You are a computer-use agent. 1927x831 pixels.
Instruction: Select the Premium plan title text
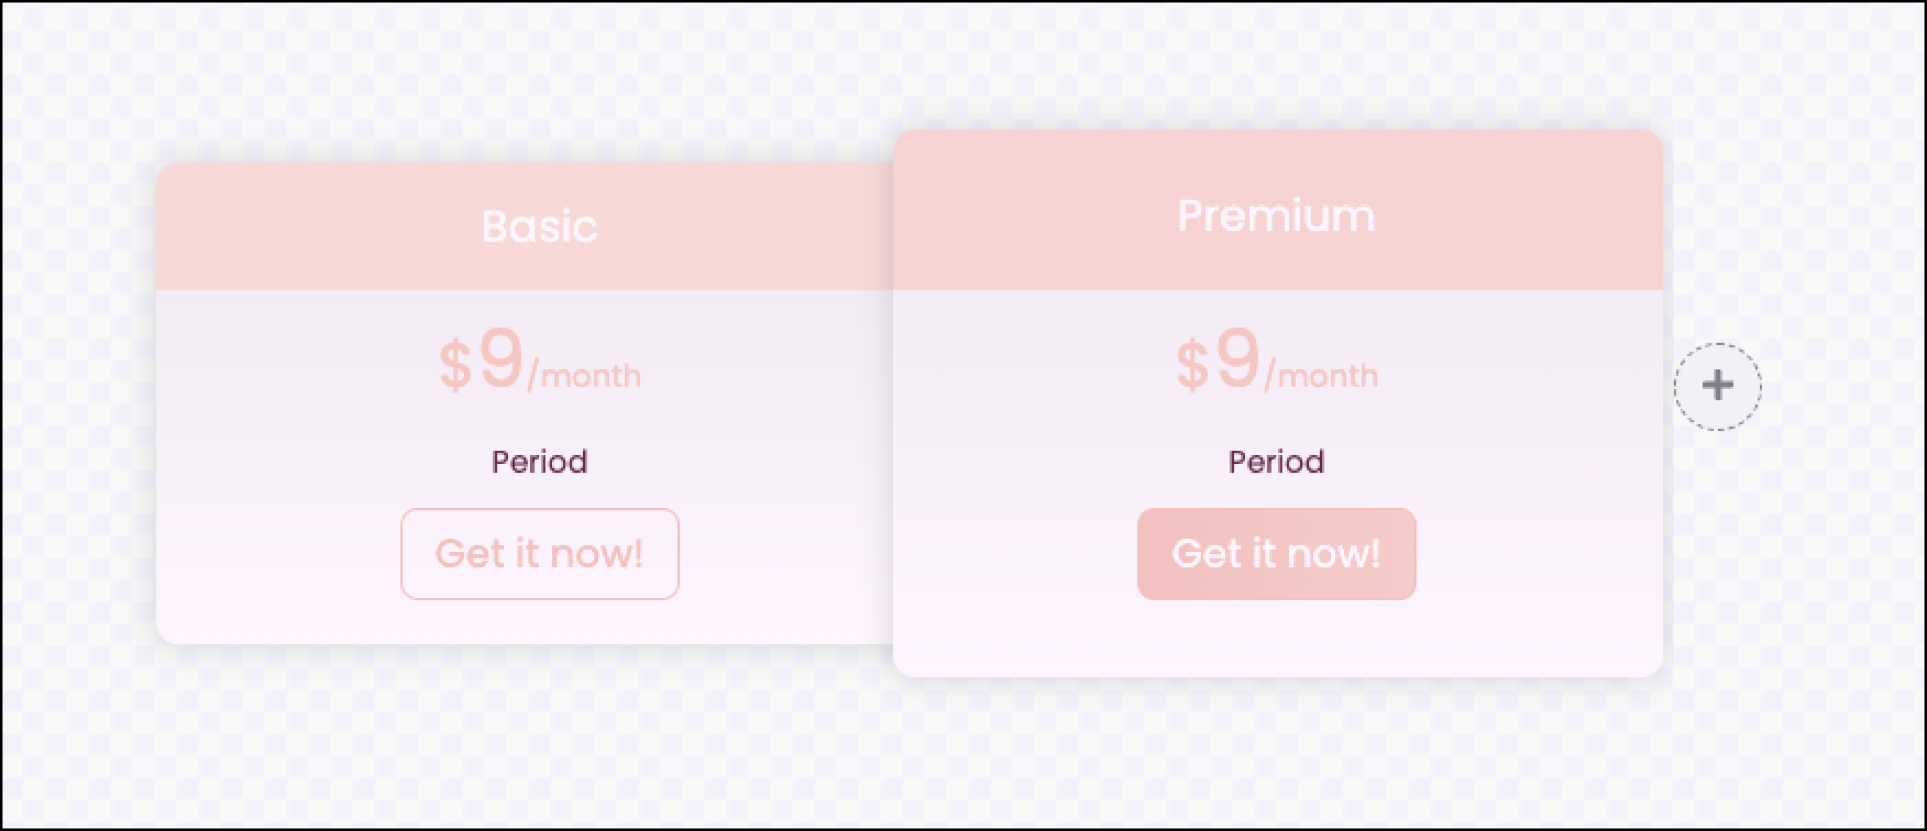1276,216
